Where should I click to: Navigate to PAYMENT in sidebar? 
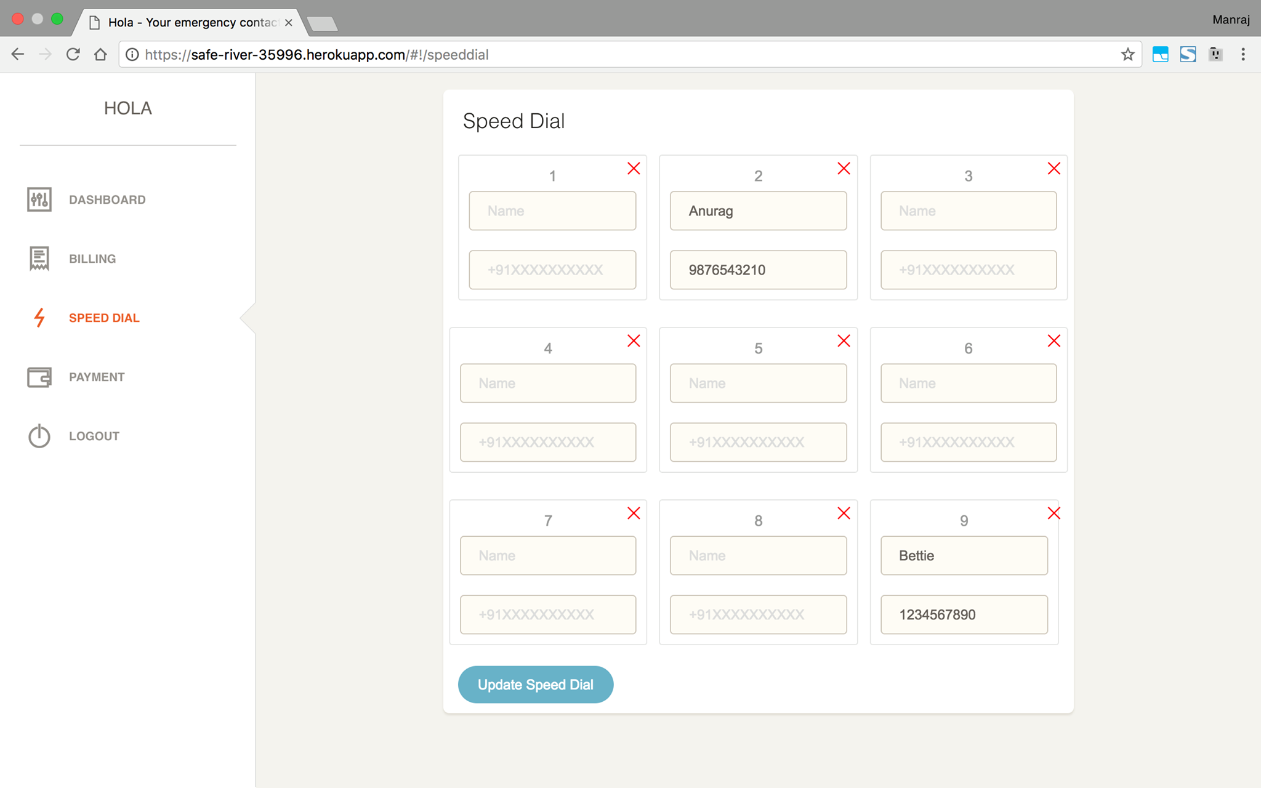pos(97,377)
